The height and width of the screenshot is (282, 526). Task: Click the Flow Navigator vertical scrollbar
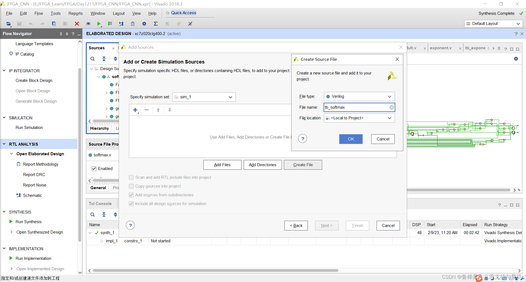80,155
